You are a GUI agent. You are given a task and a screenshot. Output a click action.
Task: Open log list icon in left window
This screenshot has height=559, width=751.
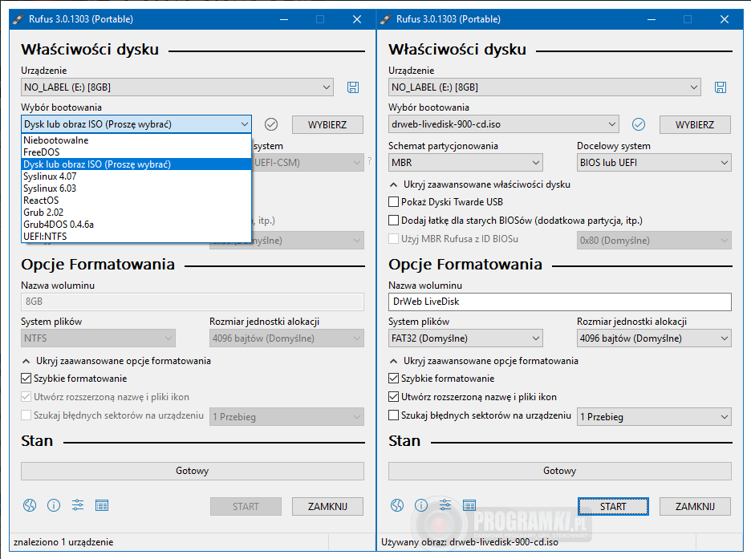pyautogui.click(x=102, y=505)
